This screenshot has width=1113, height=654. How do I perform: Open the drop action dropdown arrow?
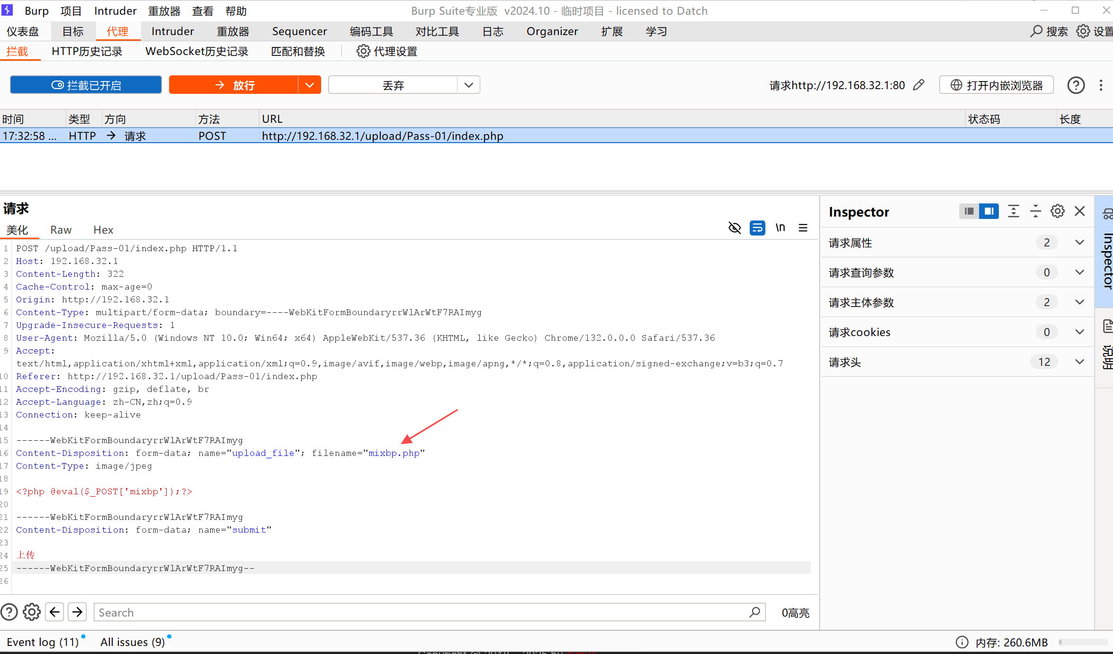click(x=468, y=85)
